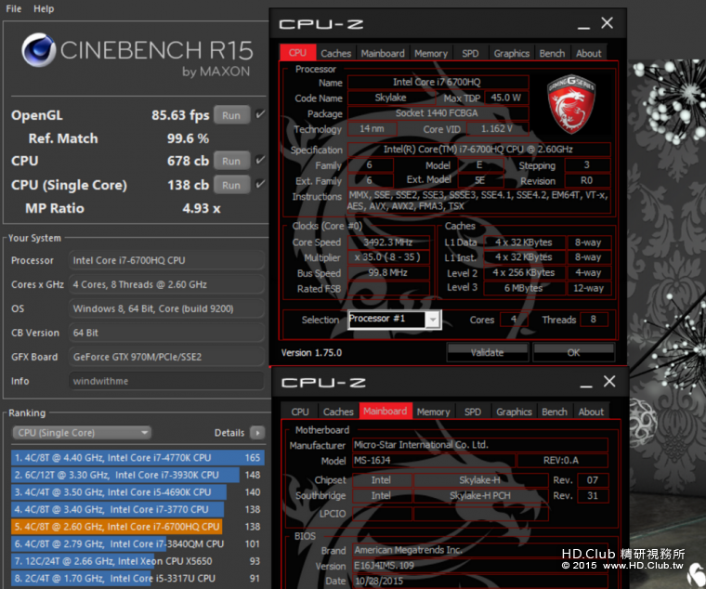706x589 pixels.
Task: Select the Processor field Intel Core i7-6700HQ CPU
Action: point(166,260)
